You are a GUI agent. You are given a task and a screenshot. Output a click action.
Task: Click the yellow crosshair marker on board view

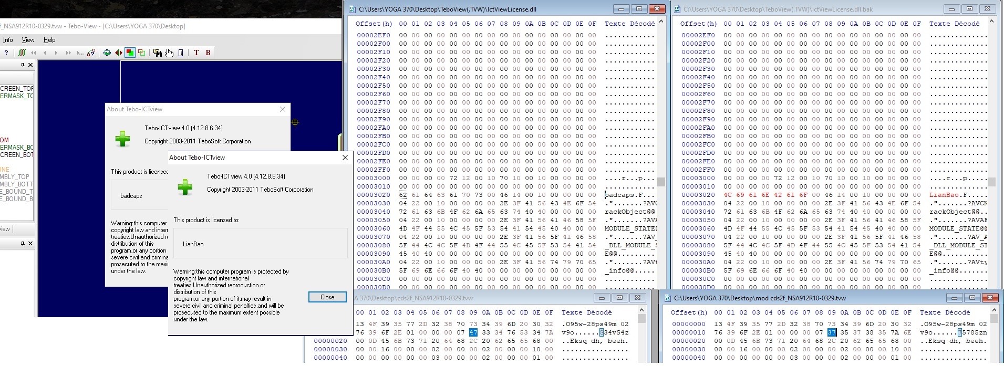[x=295, y=122]
